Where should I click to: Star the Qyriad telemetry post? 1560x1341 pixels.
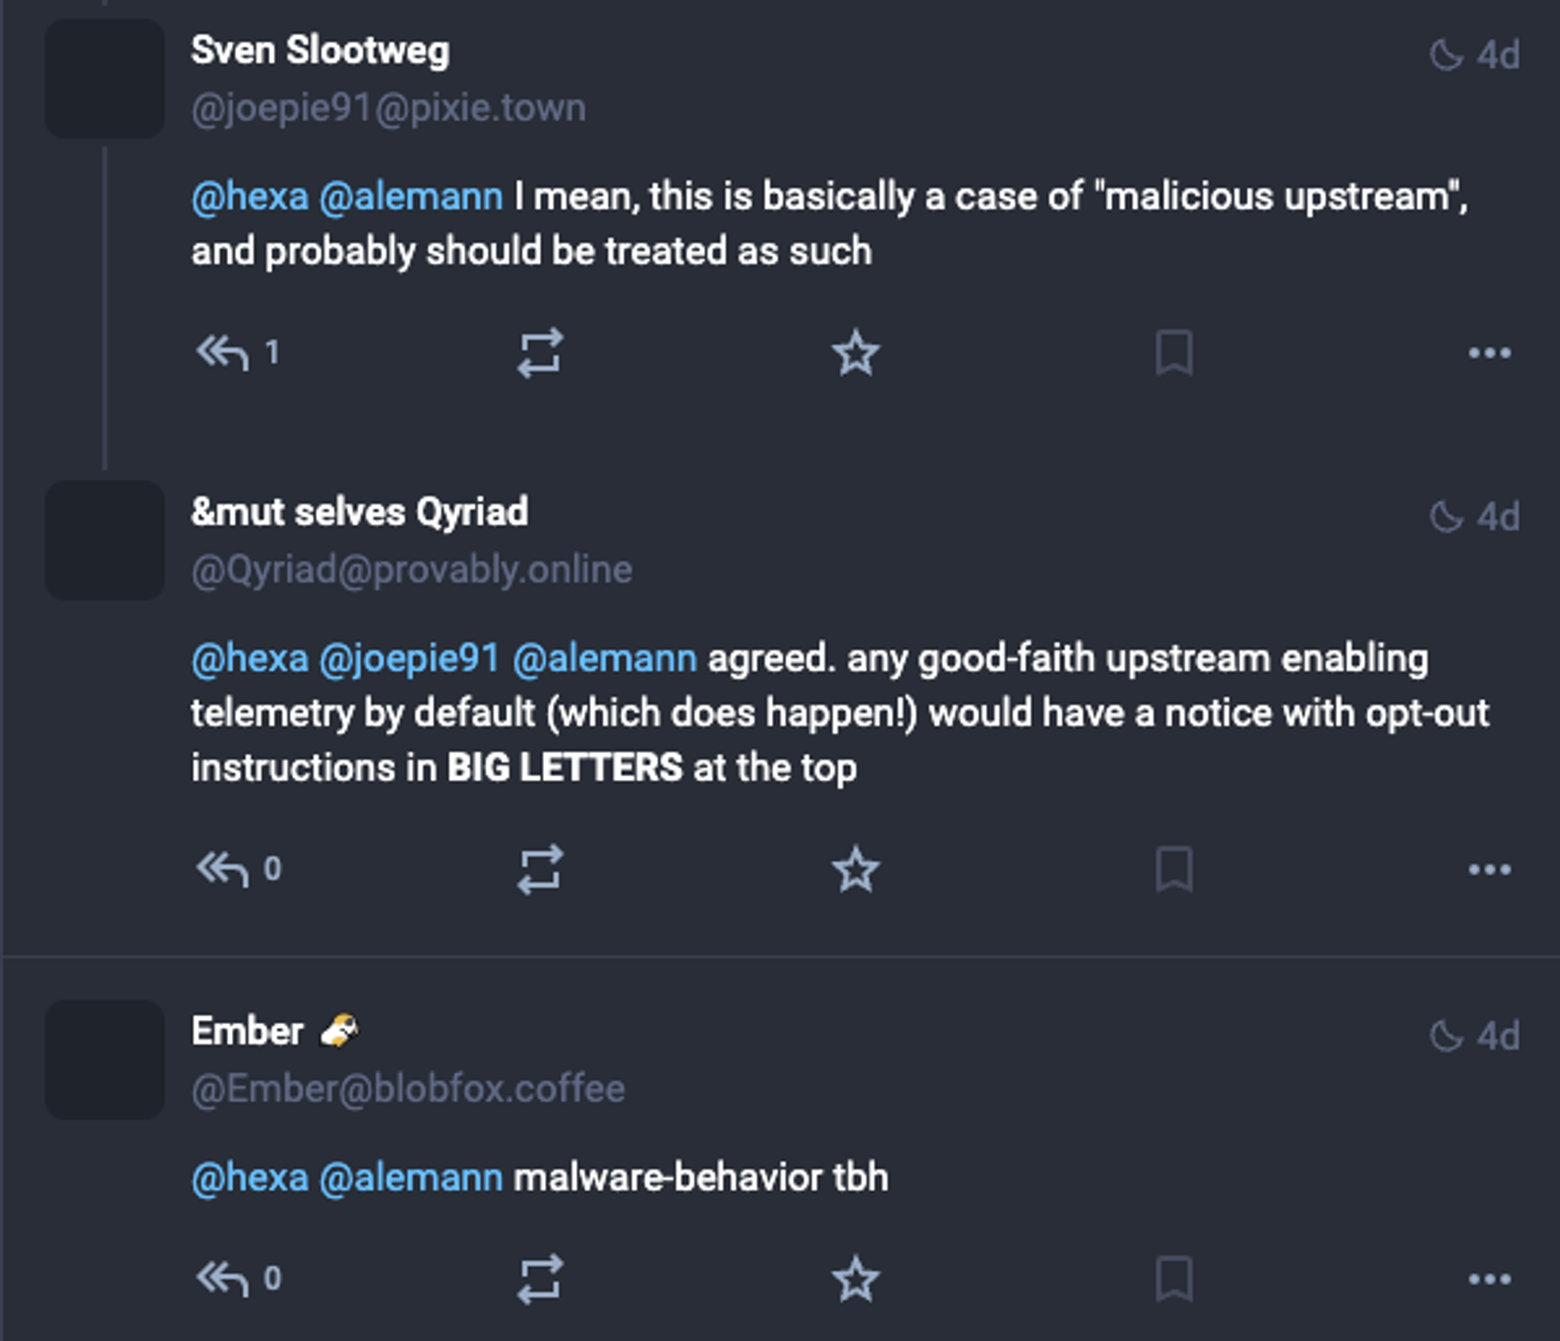856,868
